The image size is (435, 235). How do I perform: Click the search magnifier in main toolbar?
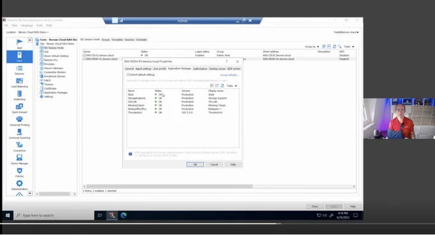340,47
